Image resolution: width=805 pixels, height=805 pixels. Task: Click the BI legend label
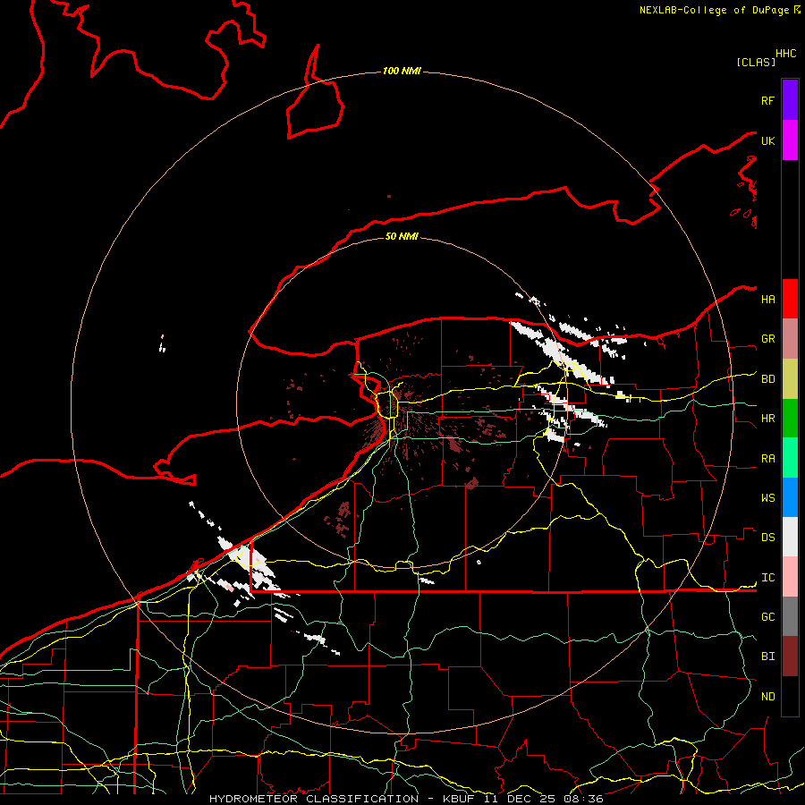coord(767,657)
